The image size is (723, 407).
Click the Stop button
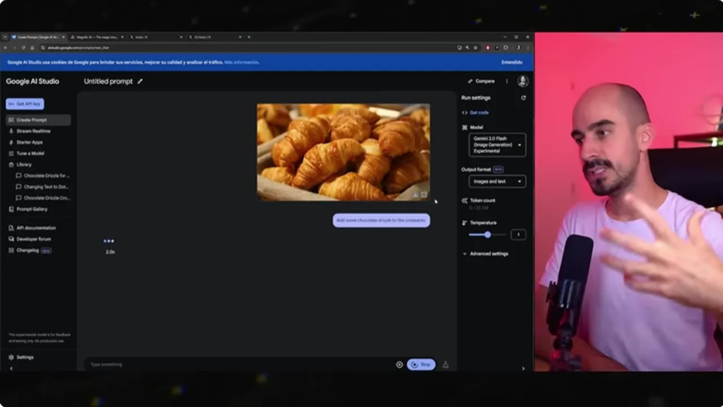click(x=421, y=365)
